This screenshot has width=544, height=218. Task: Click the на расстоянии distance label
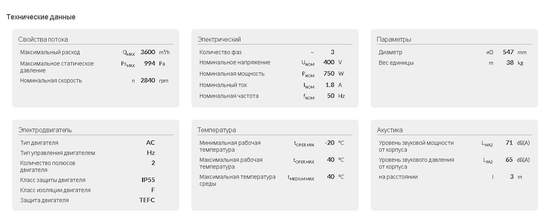(x=398, y=177)
